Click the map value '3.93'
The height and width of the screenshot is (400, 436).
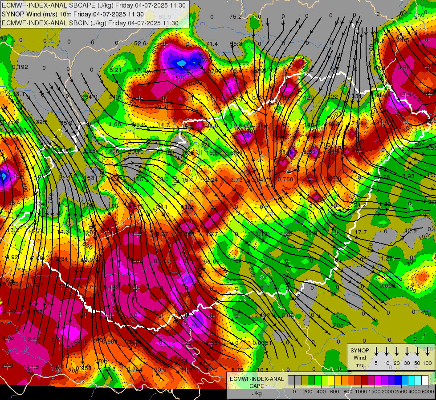pos(408,176)
